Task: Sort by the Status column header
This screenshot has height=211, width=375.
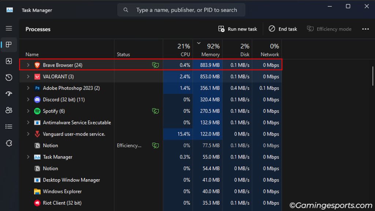Action: [x=123, y=54]
